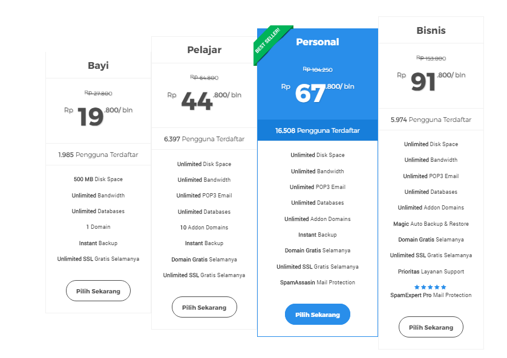Click Pilih Sekarang under the Pelajar plan
The width and height of the screenshot is (507, 358).
(x=204, y=307)
